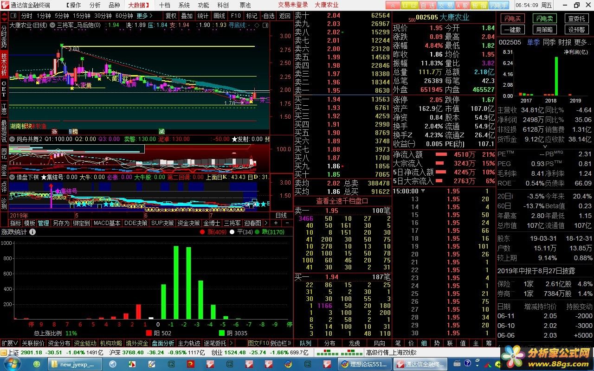Switch to 同季 financial view

(549, 42)
